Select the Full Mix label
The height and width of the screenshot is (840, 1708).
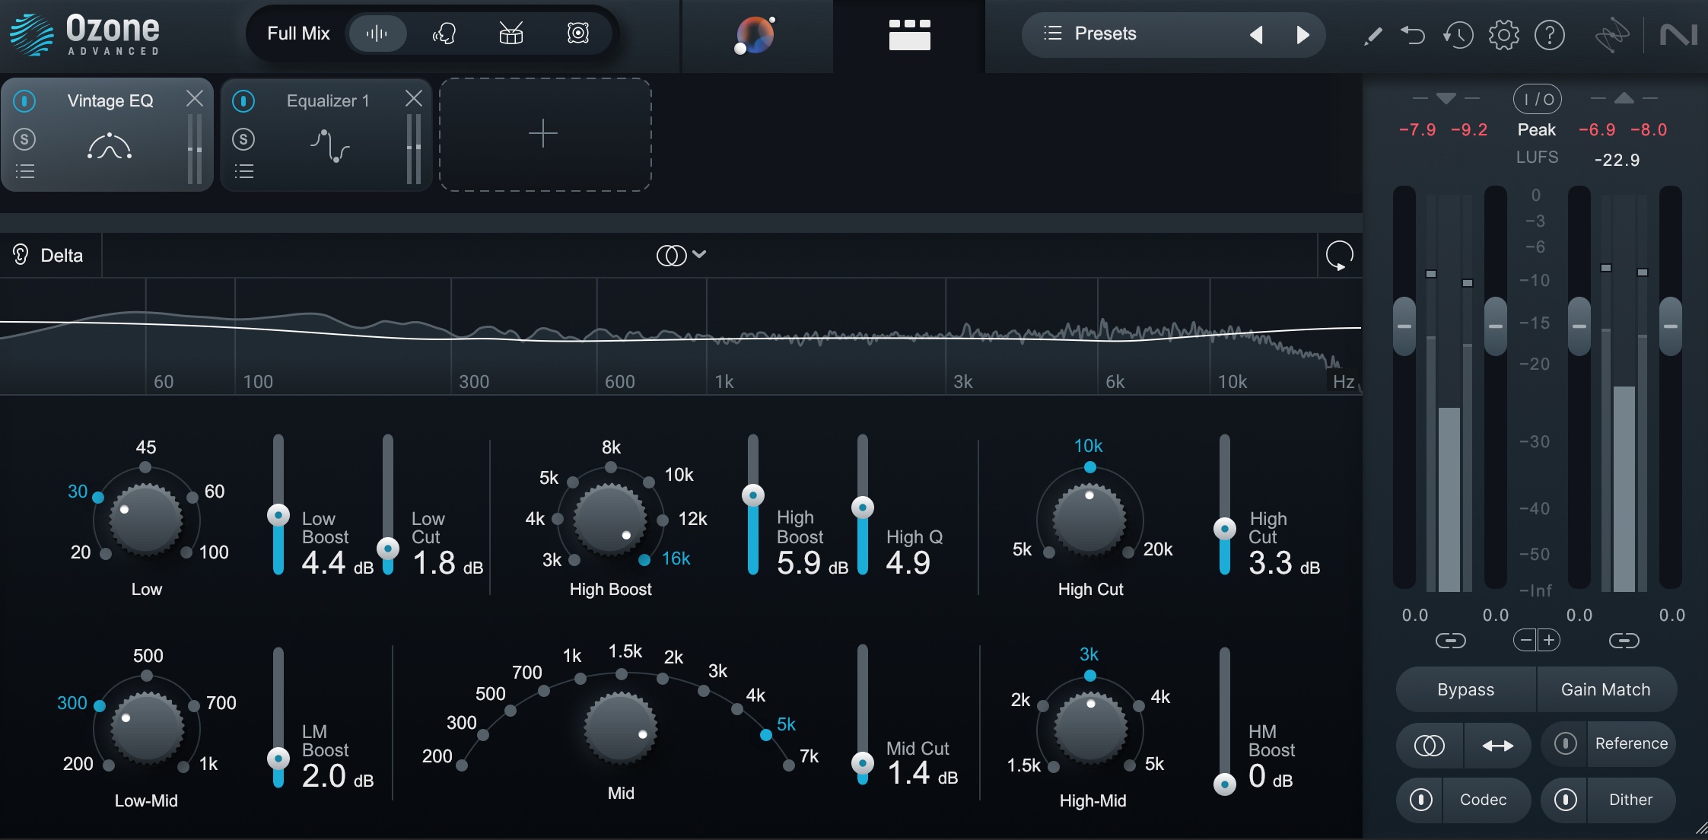coord(298,33)
